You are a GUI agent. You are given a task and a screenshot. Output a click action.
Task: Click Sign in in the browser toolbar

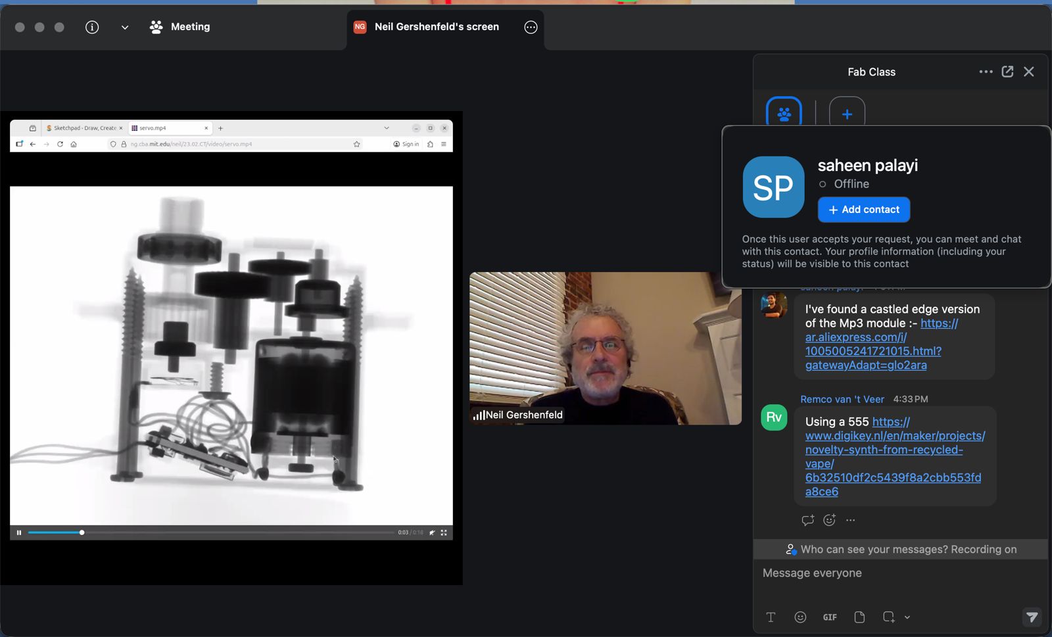[406, 144]
